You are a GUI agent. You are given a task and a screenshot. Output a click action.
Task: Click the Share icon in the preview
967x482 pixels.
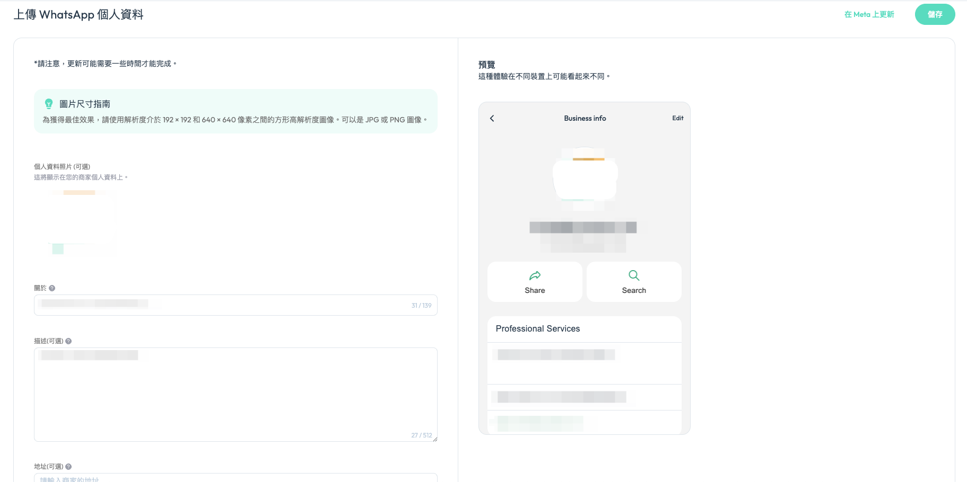pos(535,275)
